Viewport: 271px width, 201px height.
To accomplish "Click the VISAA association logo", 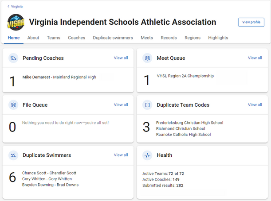I will click(x=16, y=22).
